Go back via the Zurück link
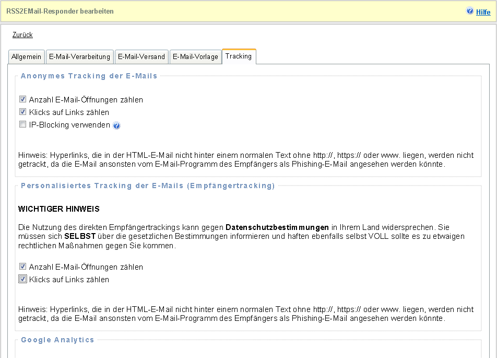Viewport: 497px width, 358px height. point(22,35)
